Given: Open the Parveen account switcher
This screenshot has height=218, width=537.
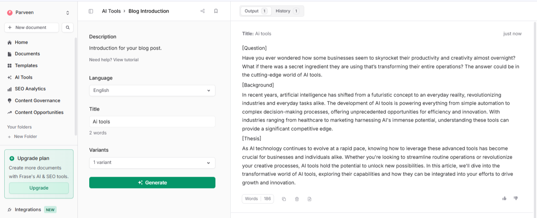Looking at the screenshot, I should pos(39,13).
